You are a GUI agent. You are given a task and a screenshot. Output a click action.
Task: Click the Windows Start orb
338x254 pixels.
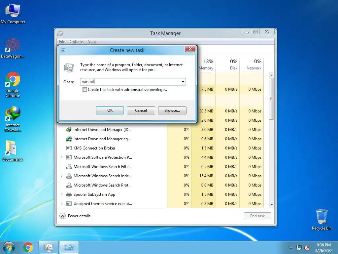click(x=9, y=247)
